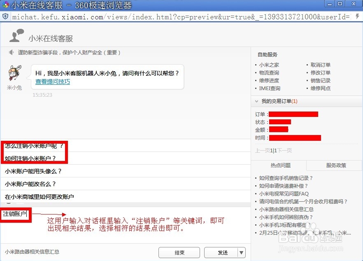This screenshot has width=363, height=261.
Task: Open 修改订单 modify order link
Action: click(320, 73)
